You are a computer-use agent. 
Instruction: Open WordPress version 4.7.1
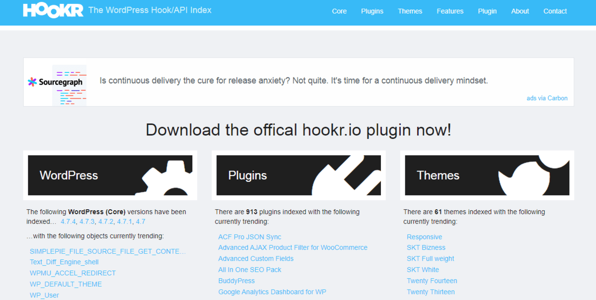point(125,222)
